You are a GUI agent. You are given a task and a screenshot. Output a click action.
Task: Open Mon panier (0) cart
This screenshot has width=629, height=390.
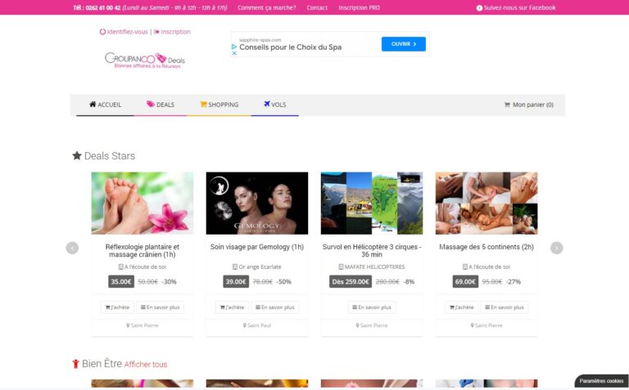[x=528, y=105]
